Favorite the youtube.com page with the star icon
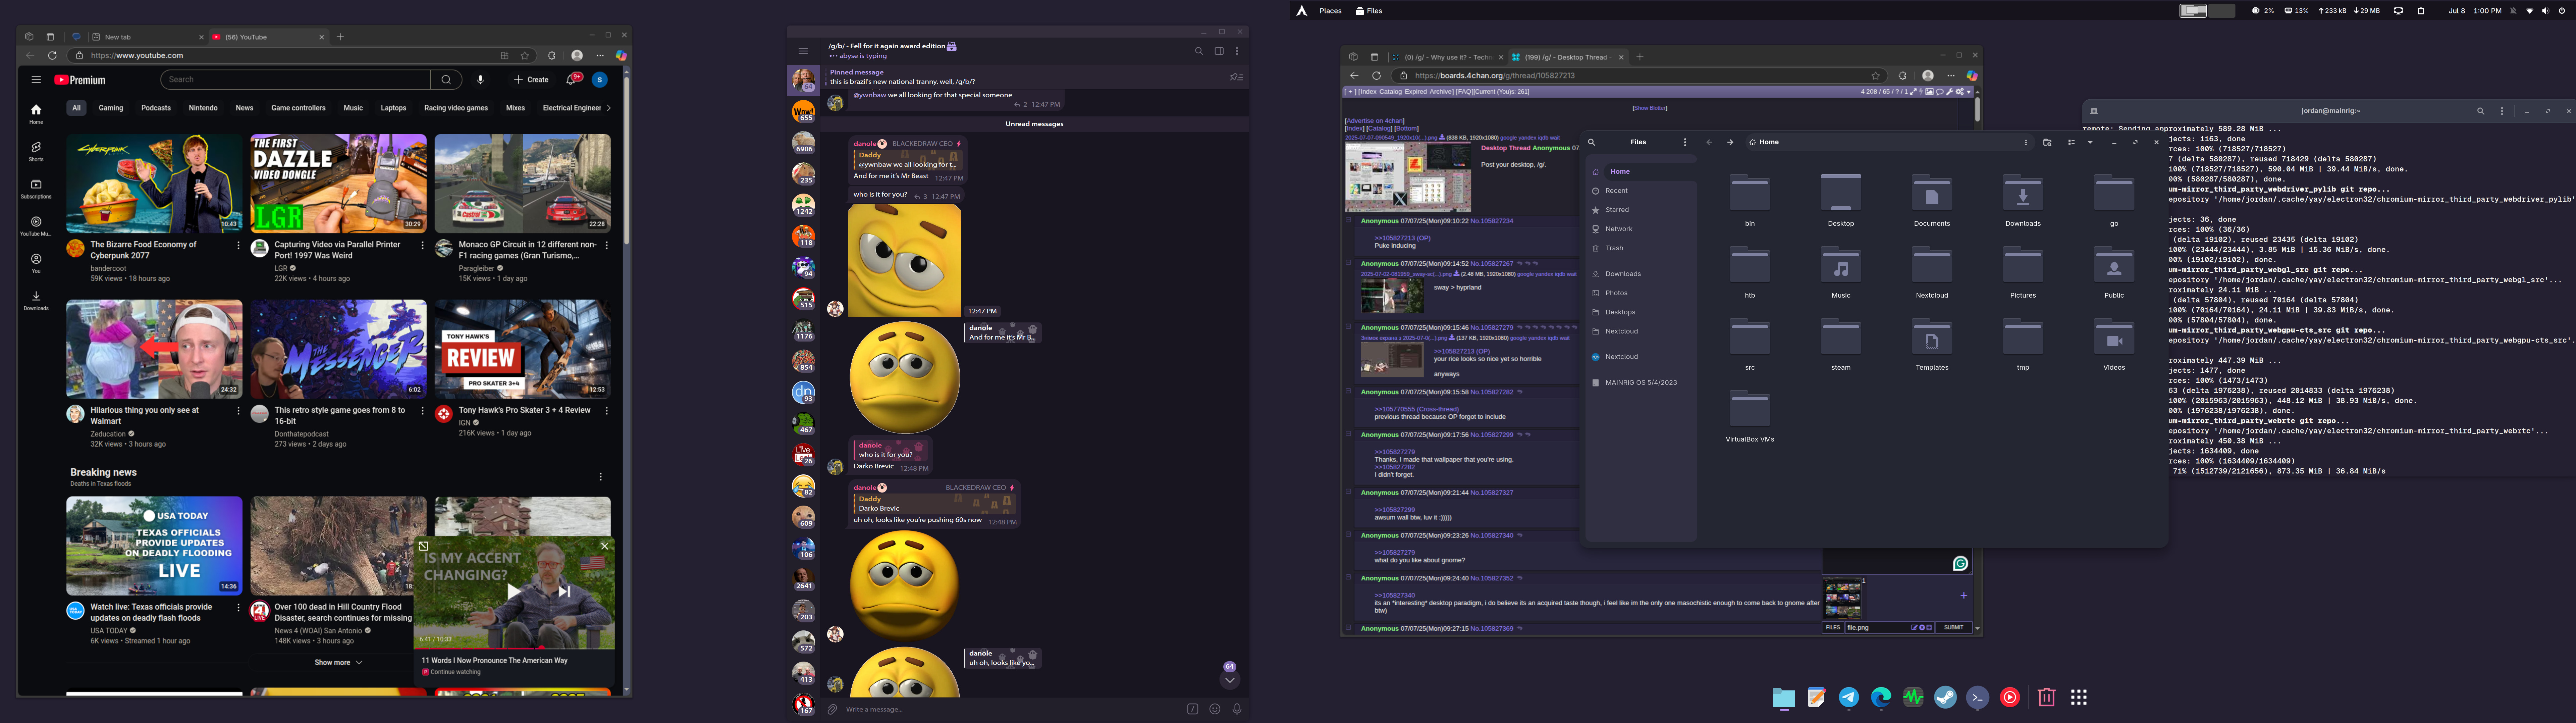 coord(525,56)
